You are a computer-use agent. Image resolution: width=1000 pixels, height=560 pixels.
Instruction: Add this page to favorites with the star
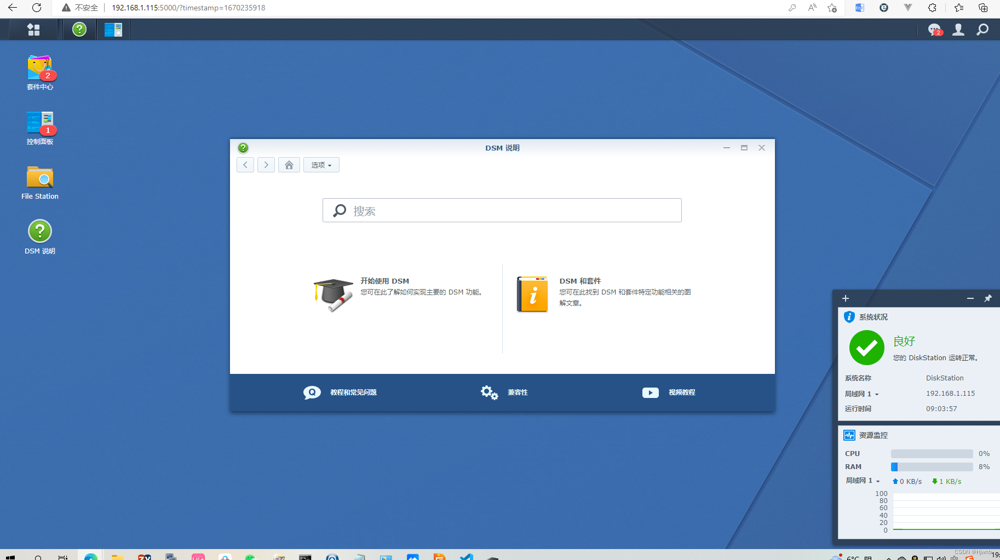832,8
